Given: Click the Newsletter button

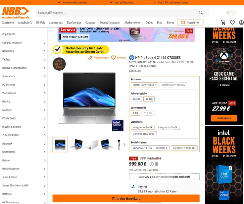Looking at the screenshot, I should coord(190,23).
